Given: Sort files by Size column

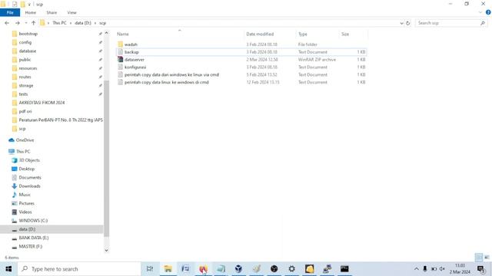Looking at the screenshot, I should pos(345,34).
